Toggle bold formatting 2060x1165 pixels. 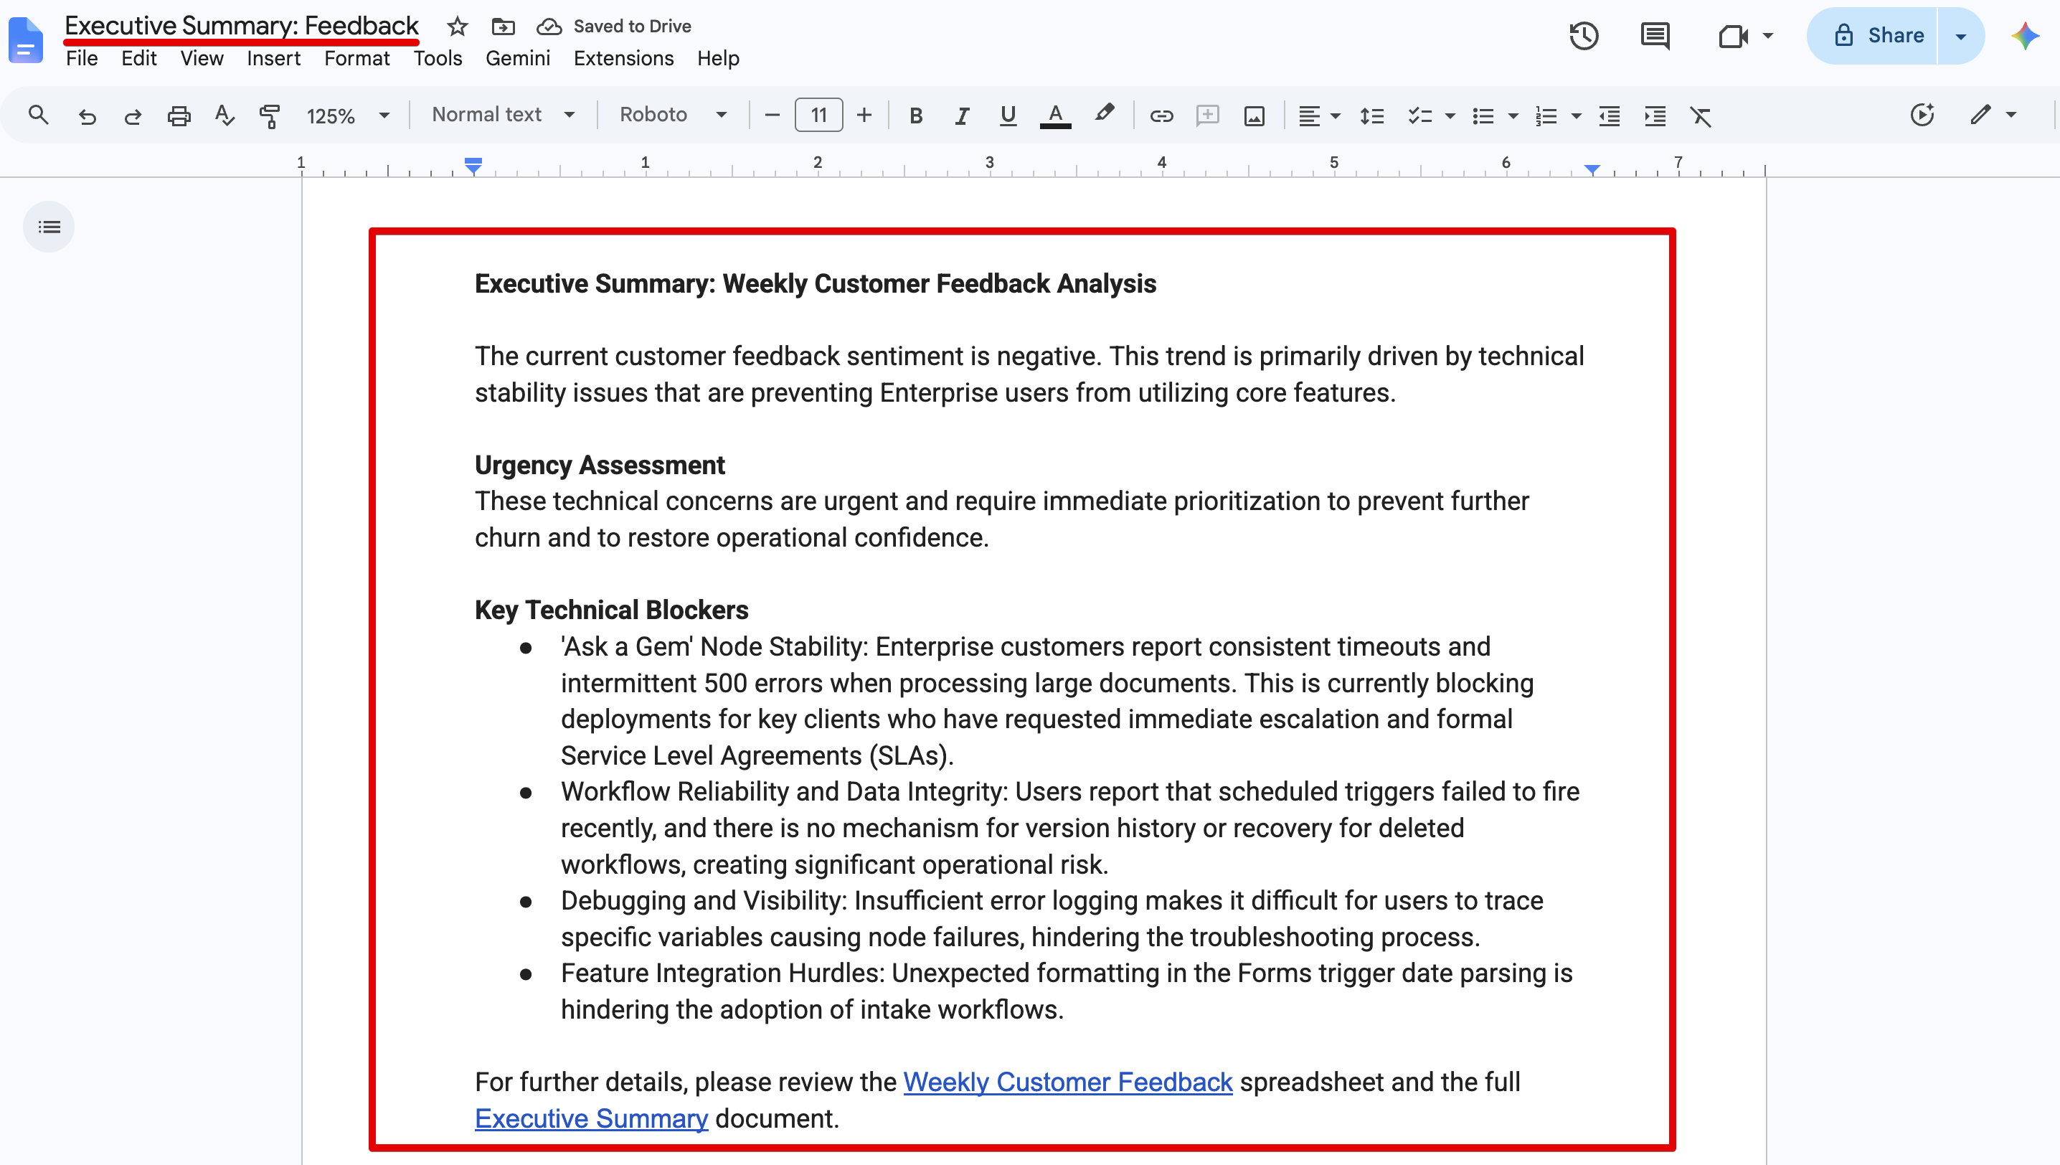[x=916, y=116]
